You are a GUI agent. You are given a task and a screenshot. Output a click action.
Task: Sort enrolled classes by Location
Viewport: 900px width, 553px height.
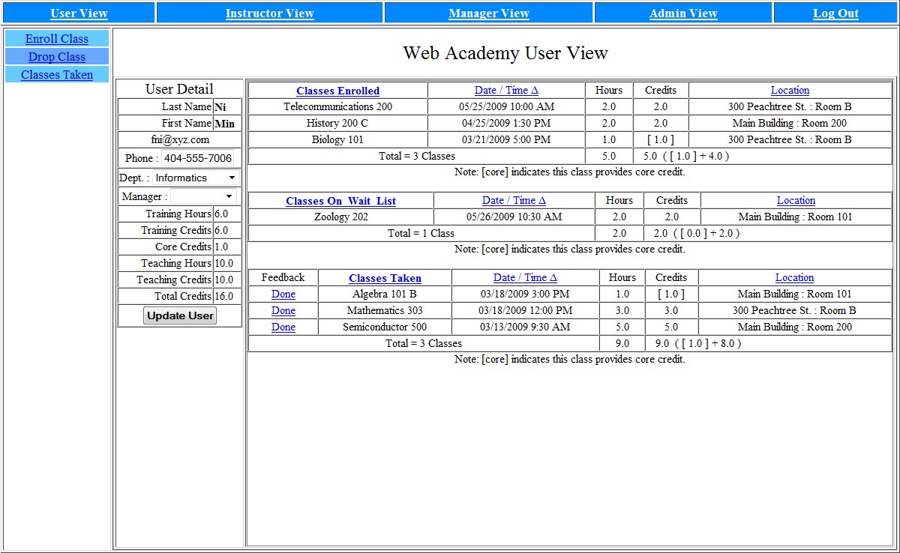click(x=790, y=91)
